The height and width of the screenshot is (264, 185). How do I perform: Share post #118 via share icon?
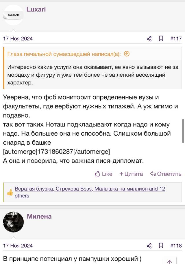point(149,246)
